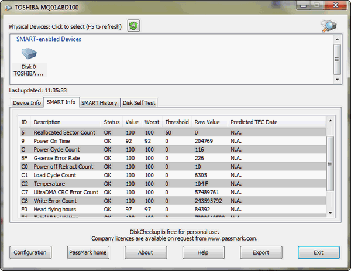The height and width of the screenshot is (271, 351).
Task: Select the Write Error Count row
Action: (173, 200)
